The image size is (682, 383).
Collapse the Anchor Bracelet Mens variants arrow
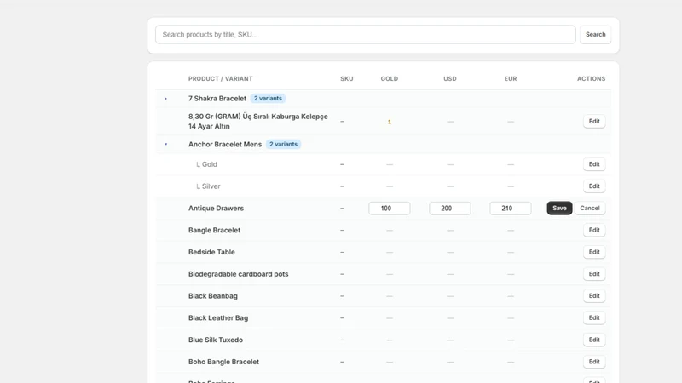coord(165,144)
